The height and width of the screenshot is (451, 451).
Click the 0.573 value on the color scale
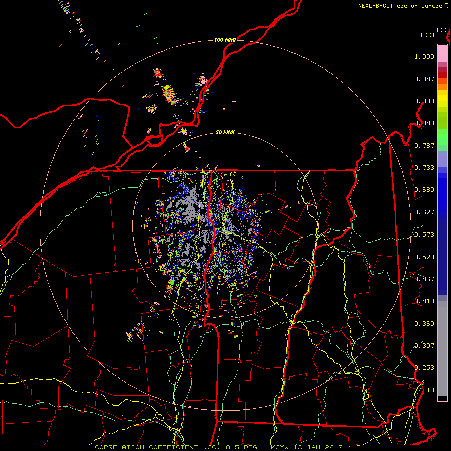(x=424, y=235)
